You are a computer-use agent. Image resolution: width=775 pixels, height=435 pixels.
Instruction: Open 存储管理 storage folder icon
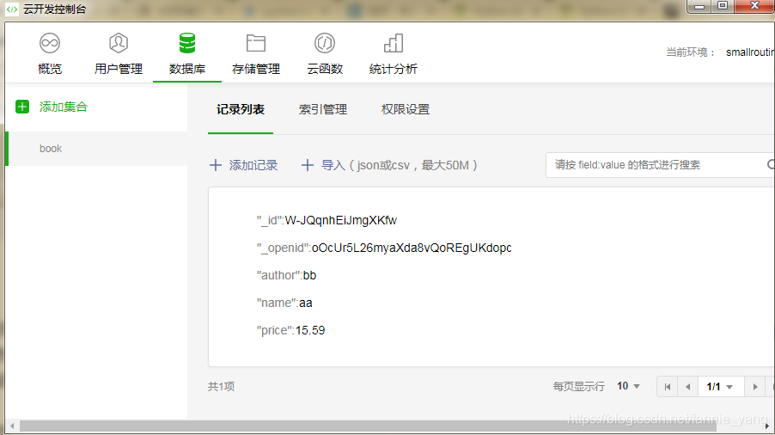pyautogui.click(x=256, y=44)
